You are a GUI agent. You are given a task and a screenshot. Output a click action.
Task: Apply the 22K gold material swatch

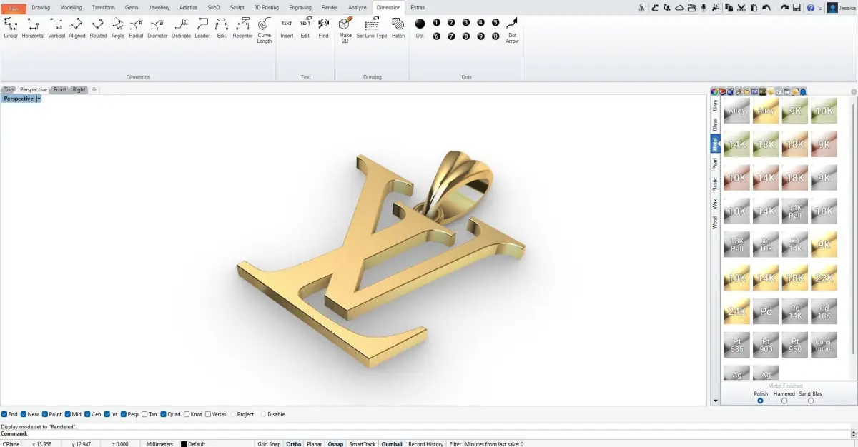pyautogui.click(x=824, y=278)
